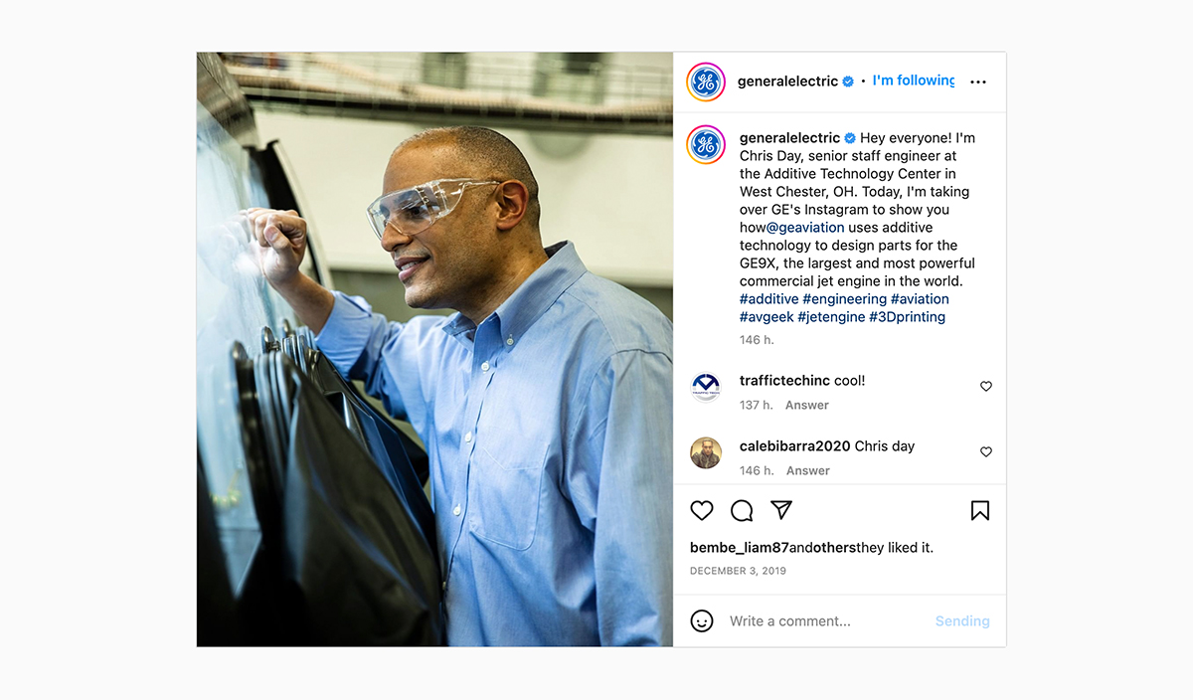The height and width of the screenshot is (700, 1193).
Task: Like the post with heart icon
Action: tap(702, 510)
